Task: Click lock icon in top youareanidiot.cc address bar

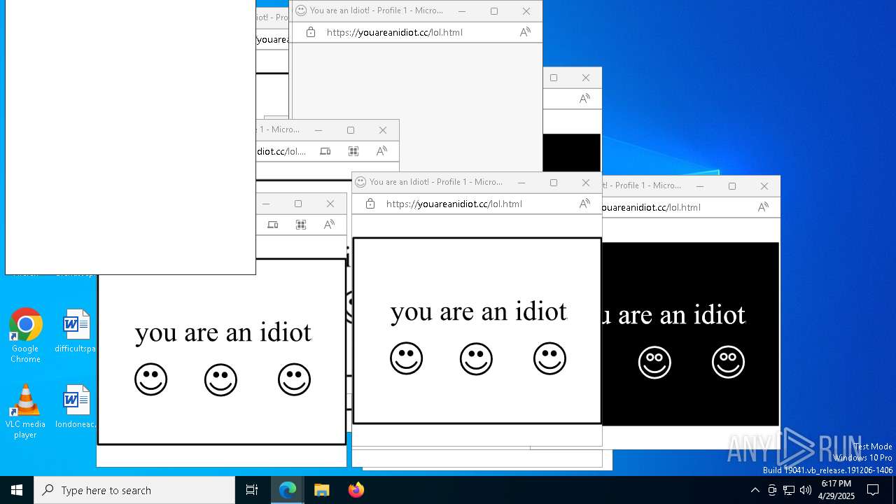Action: click(x=311, y=32)
